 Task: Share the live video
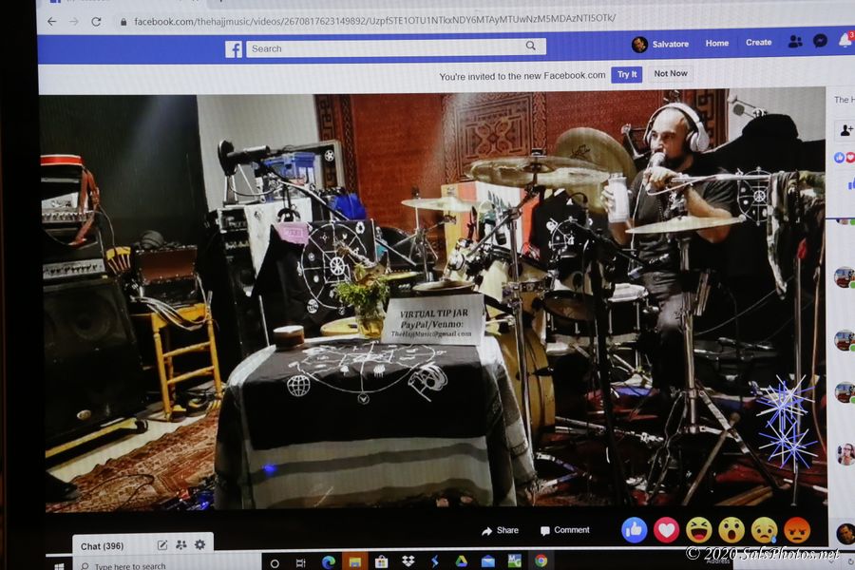coord(500,530)
